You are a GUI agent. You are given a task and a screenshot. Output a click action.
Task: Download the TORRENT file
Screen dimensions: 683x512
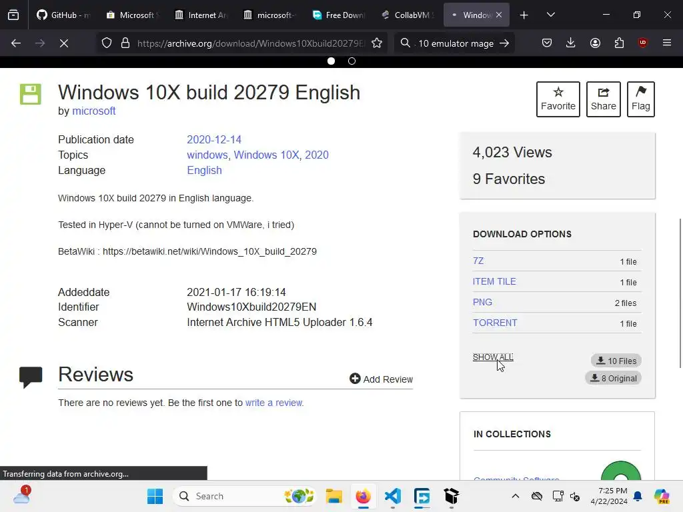(496, 323)
